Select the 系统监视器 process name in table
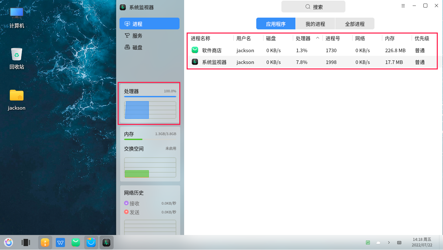This screenshot has height=250, width=443. (x=214, y=62)
